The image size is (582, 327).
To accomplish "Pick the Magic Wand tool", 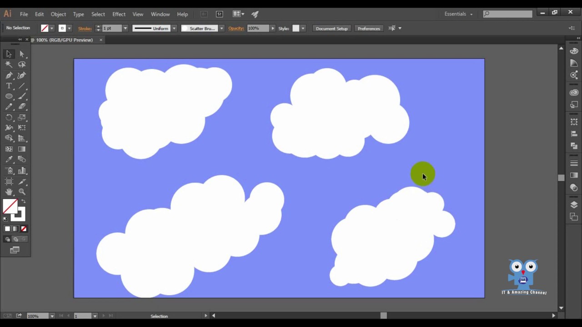I will [9, 64].
